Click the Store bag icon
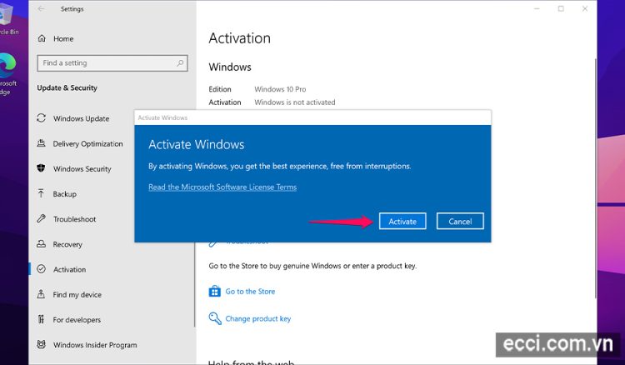The width and height of the screenshot is (625, 365). coord(215,292)
